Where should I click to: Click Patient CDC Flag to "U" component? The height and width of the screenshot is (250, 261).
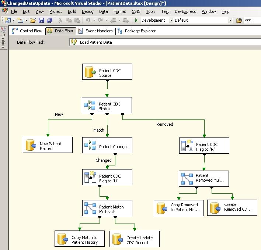107,178
